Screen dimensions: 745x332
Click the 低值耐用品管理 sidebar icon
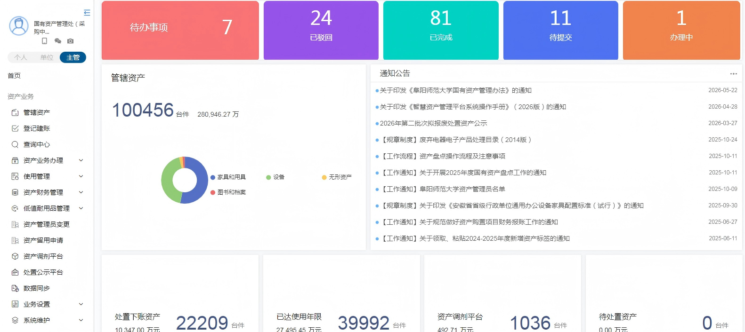pyautogui.click(x=15, y=208)
